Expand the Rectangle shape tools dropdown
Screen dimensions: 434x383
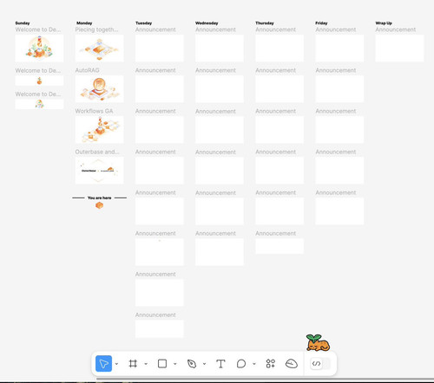(x=175, y=364)
